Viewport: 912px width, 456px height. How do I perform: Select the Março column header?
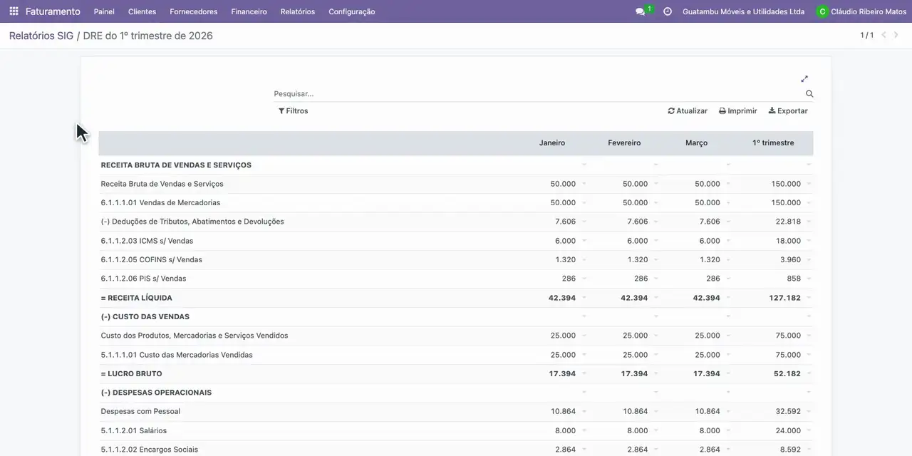pos(696,143)
